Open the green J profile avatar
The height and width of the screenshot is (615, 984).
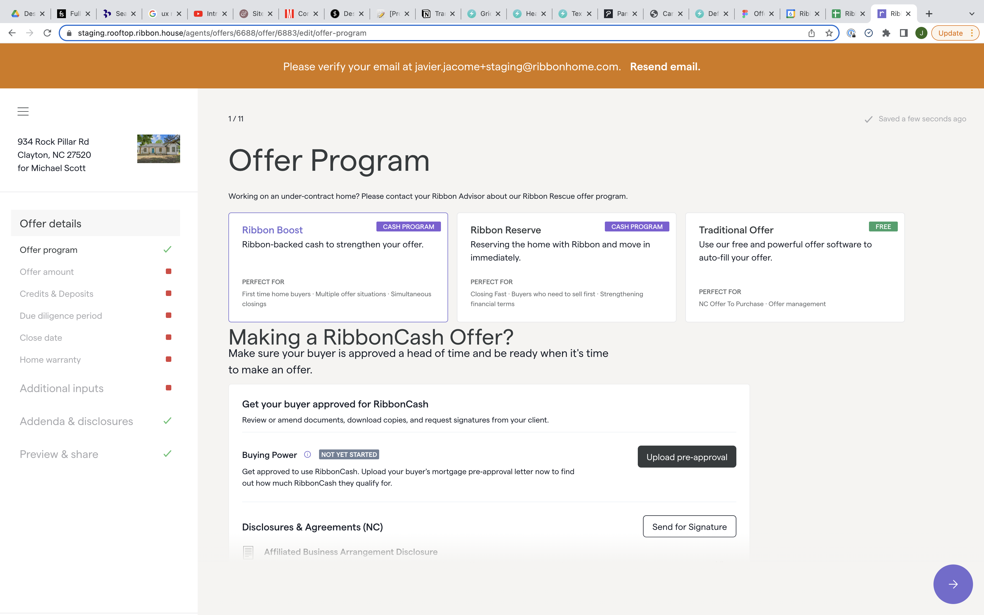(x=921, y=33)
